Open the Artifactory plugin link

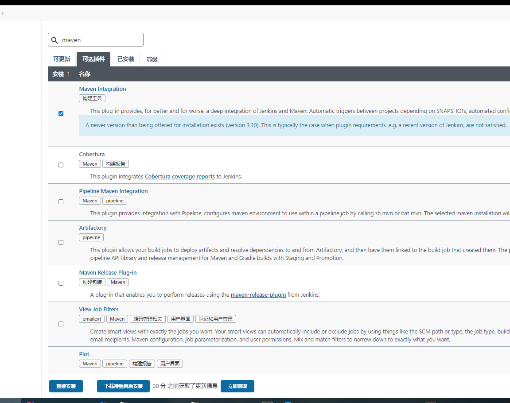click(x=93, y=228)
